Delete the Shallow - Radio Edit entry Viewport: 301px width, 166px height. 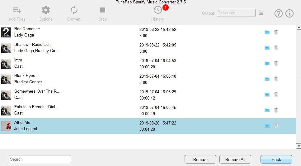(x=276, y=48)
